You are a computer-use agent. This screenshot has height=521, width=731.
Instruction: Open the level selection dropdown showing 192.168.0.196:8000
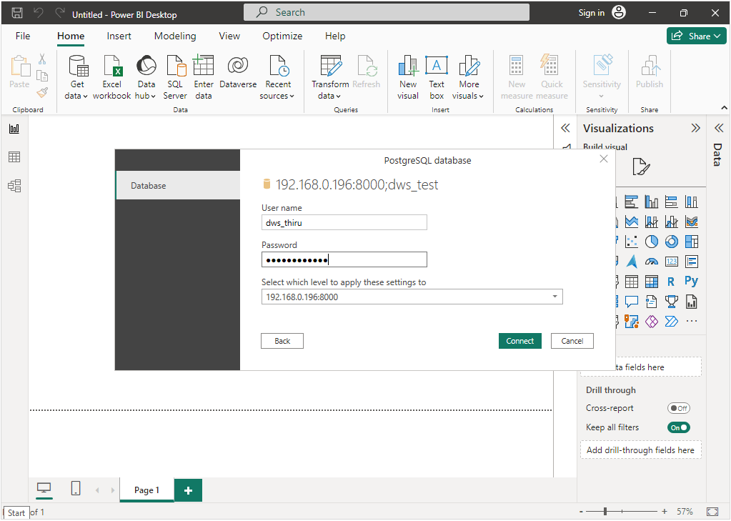(412, 297)
